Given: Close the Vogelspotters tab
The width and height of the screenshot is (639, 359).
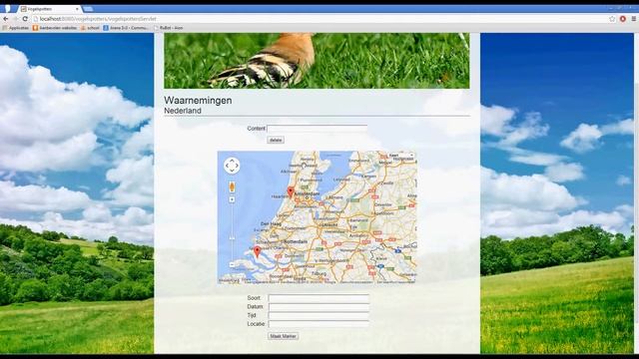Looking at the screenshot, I should coord(77,9).
